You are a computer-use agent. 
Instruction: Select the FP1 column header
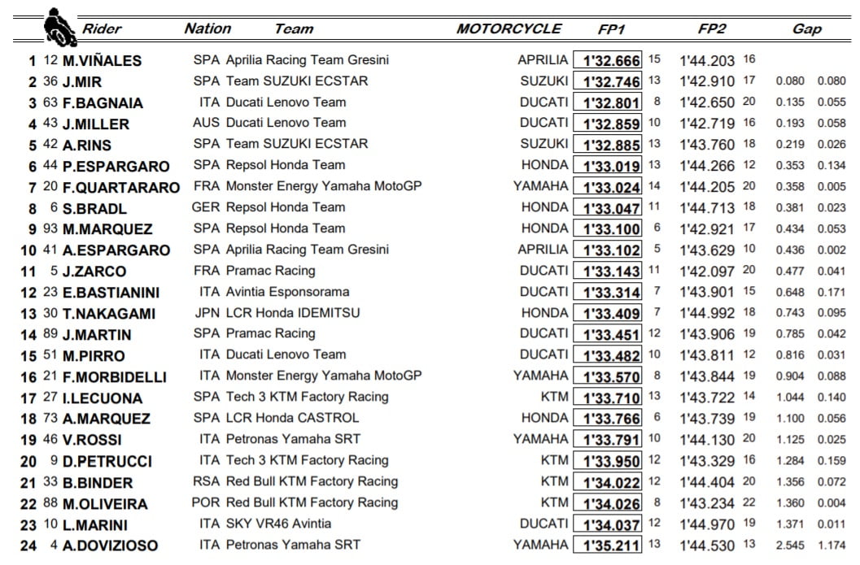tap(611, 29)
